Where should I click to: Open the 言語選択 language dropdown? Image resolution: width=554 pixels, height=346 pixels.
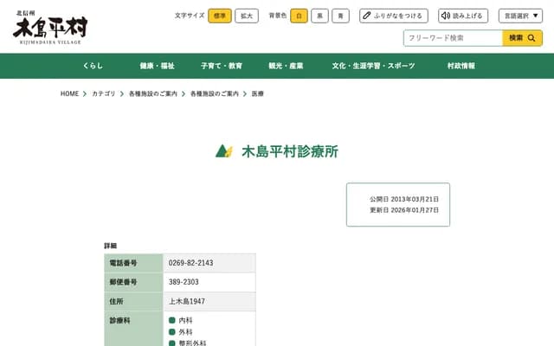[x=521, y=16]
